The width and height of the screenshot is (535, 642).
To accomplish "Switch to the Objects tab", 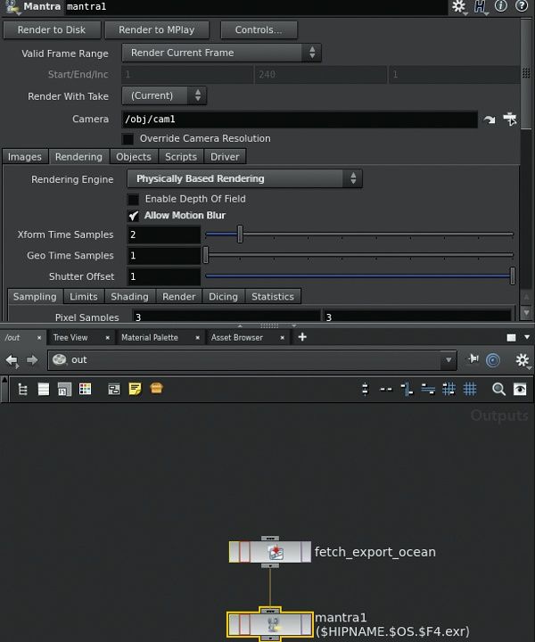I will click(134, 157).
